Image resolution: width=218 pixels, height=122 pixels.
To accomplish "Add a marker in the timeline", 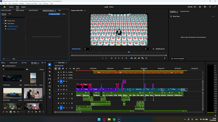I will click(66, 69).
